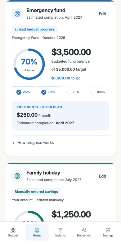Expand the How progress works section

point(60,143)
